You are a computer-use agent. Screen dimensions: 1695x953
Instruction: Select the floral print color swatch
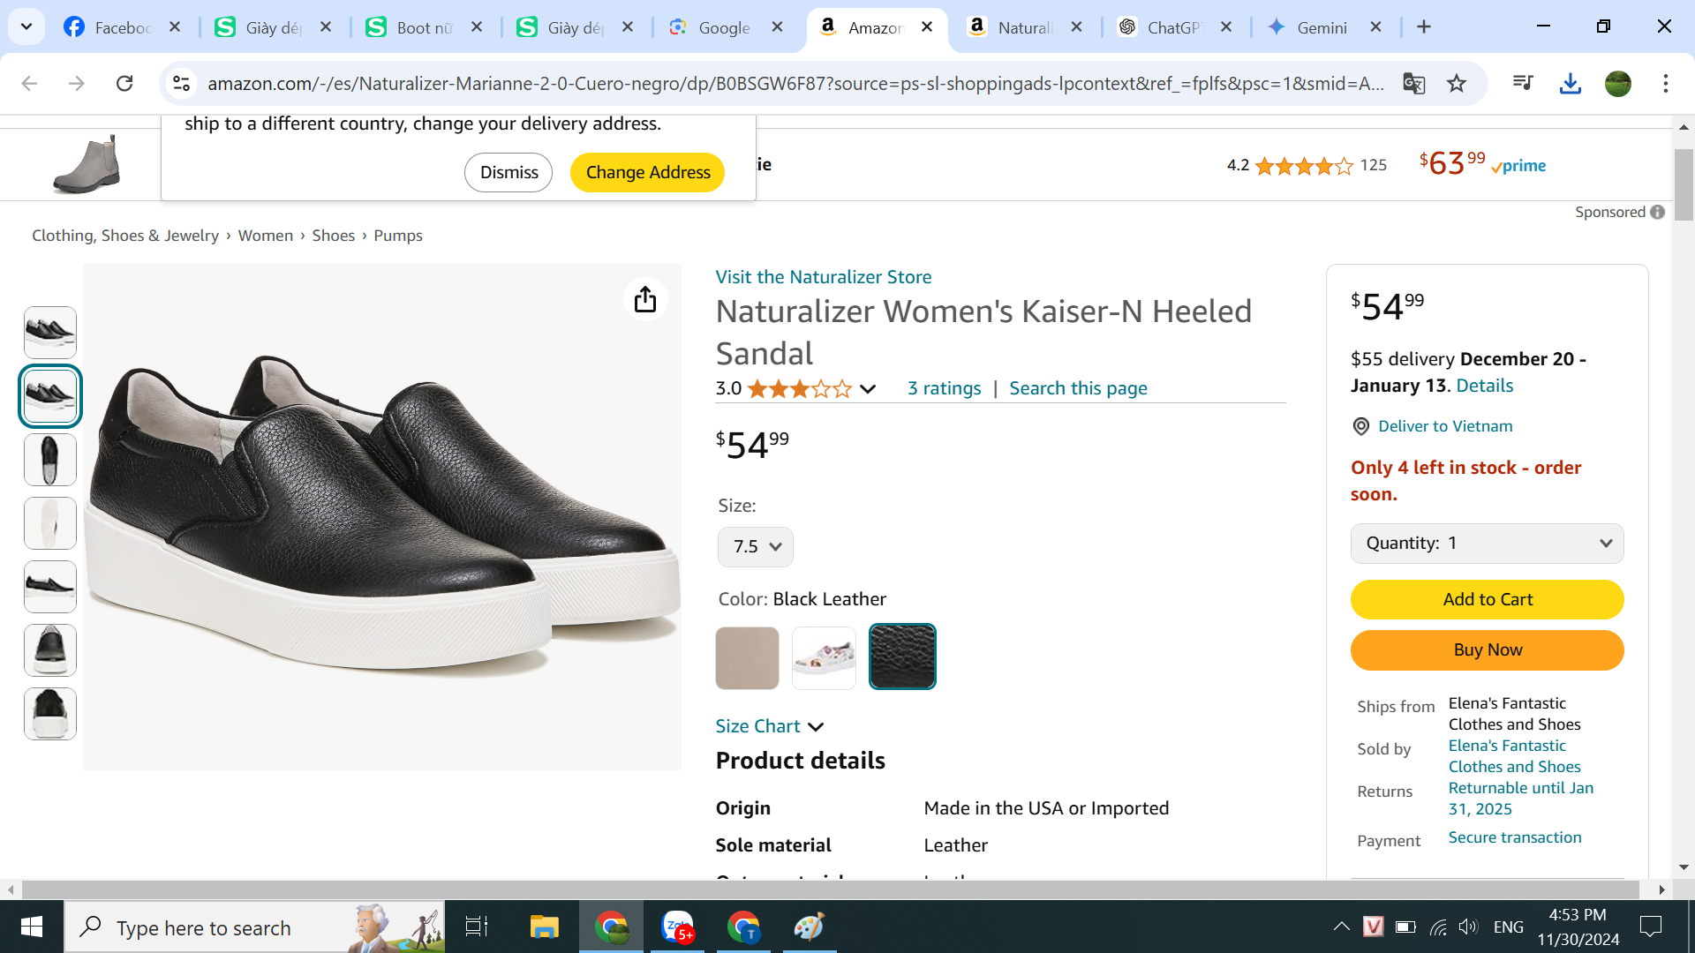point(824,658)
